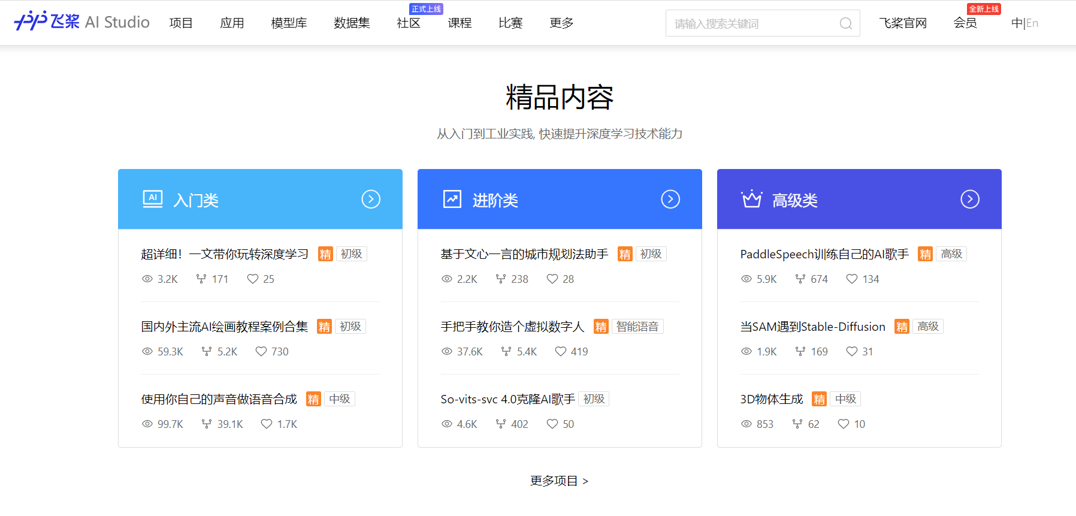Switch language to En
The image size is (1076, 516).
coord(1032,23)
